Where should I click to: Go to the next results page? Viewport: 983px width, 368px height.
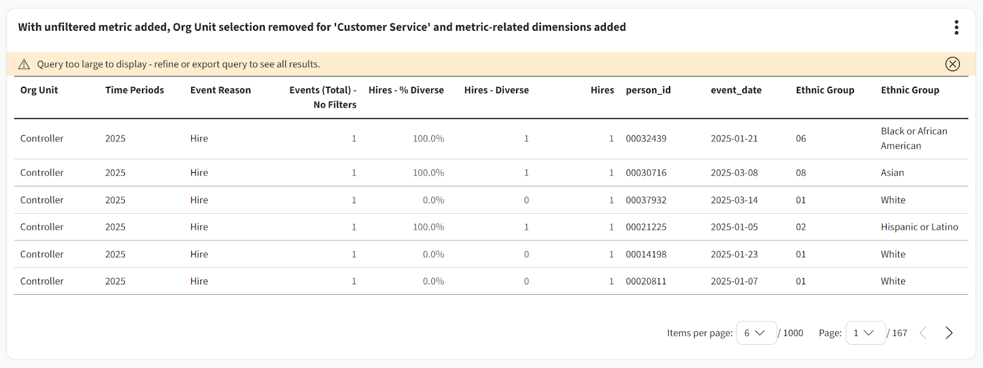pos(949,333)
